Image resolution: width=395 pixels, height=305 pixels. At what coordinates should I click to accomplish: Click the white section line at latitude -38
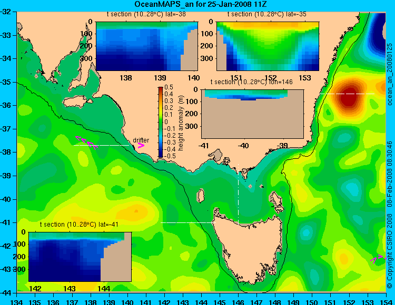click(x=101, y=145)
